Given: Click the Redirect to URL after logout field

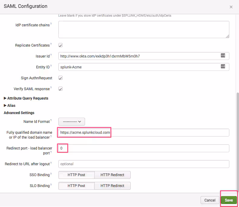Looking at the screenshot, I should point(143,164).
